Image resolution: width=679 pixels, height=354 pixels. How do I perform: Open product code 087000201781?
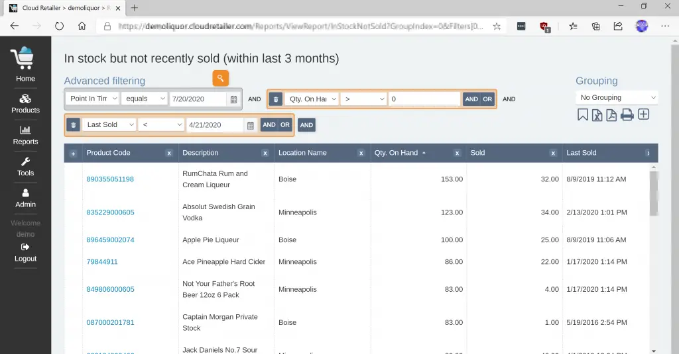pyautogui.click(x=110, y=322)
